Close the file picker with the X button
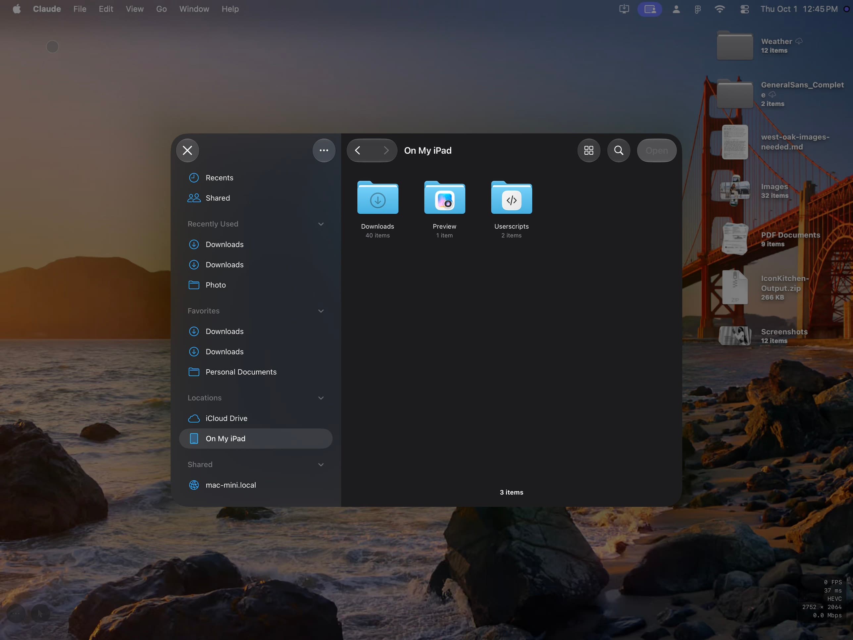 point(187,150)
